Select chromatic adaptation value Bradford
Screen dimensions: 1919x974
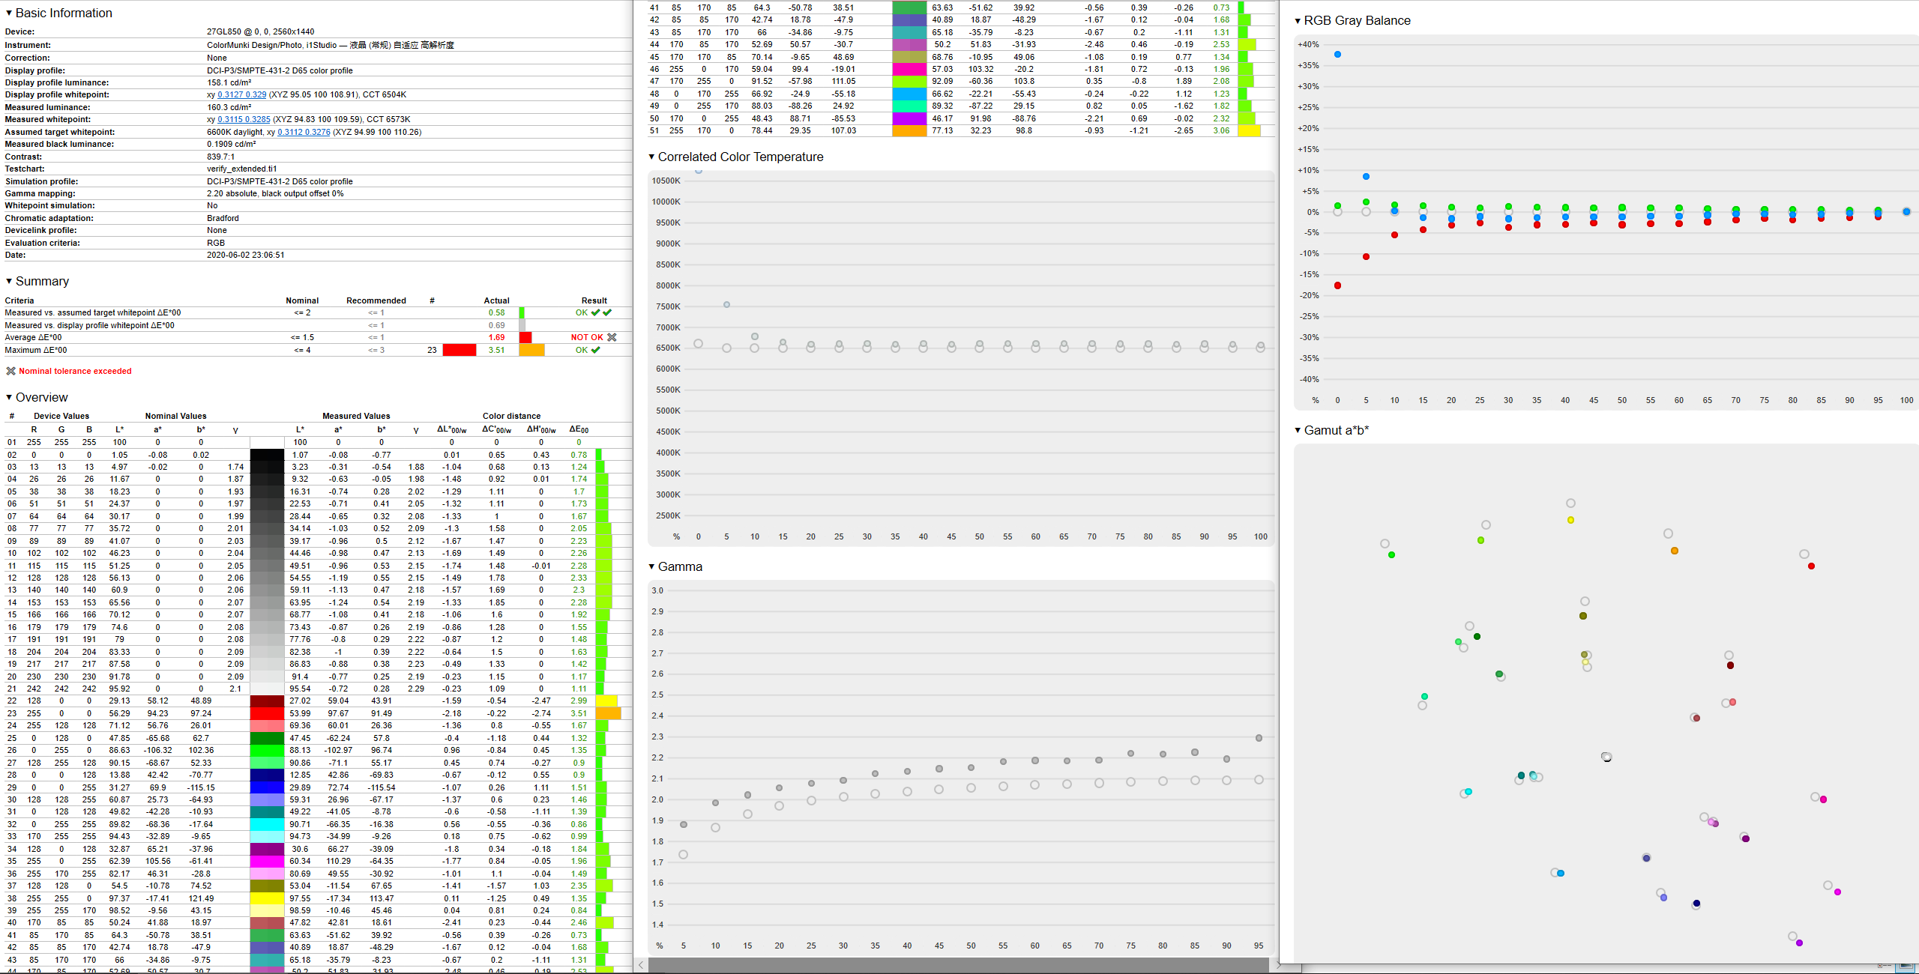click(223, 218)
